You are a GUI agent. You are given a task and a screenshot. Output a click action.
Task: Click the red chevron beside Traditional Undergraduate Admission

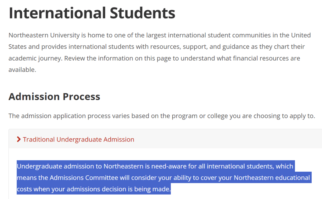pos(19,139)
